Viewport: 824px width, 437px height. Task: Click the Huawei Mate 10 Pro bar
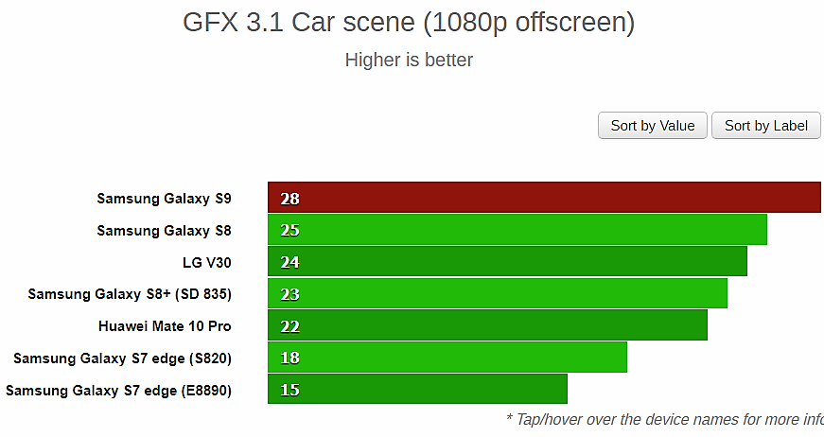(x=487, y=326)
